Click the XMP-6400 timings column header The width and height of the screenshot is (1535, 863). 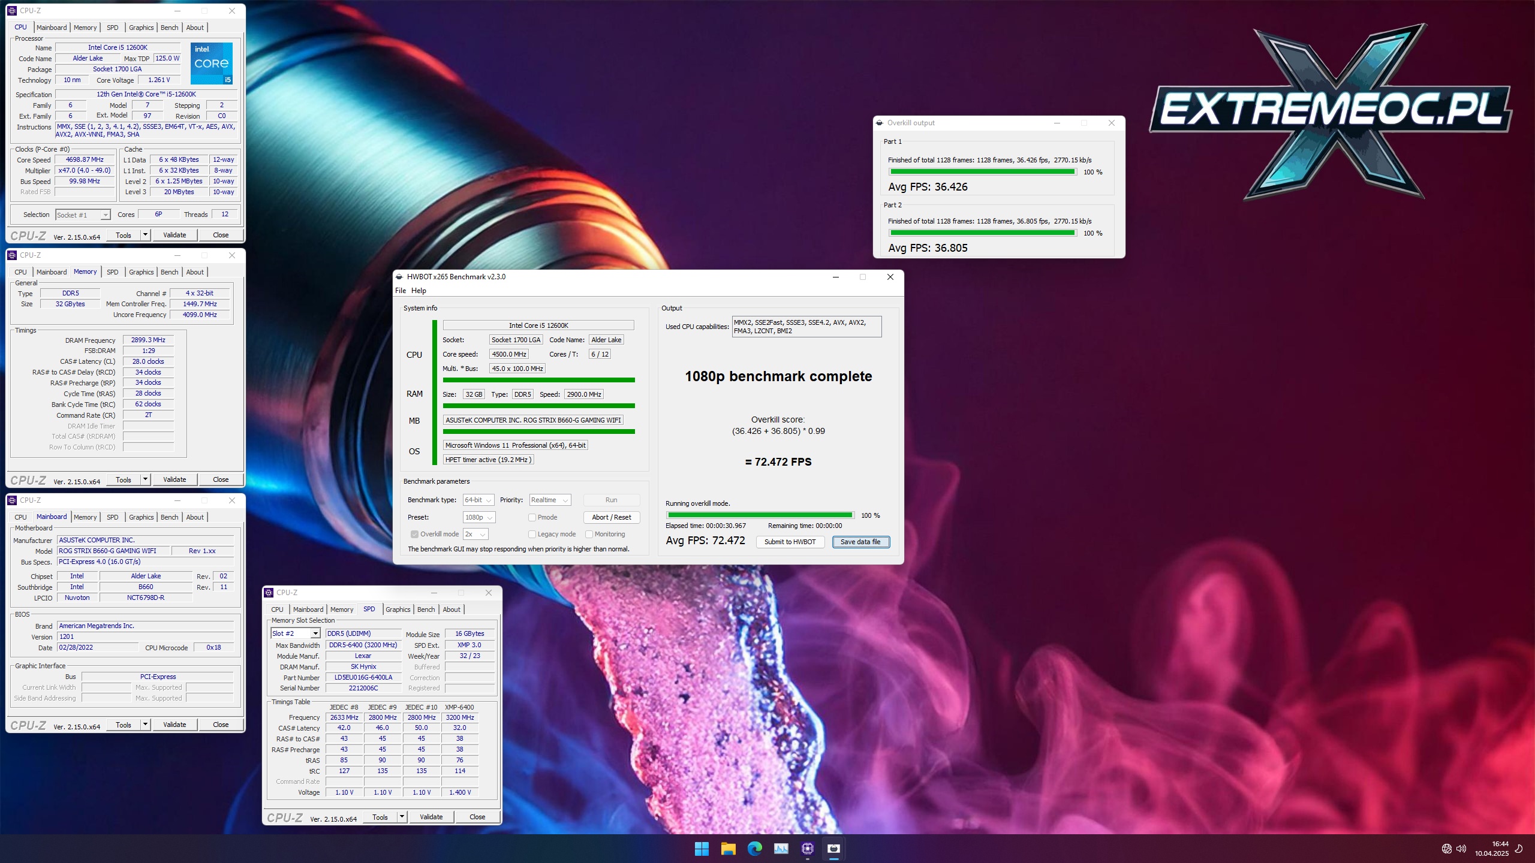coord(459,707)
